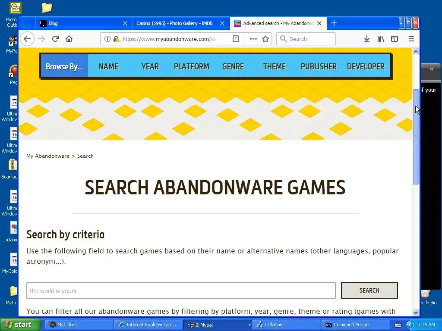
Task: Click the browser toolbar Search box
Action: tap(306, 39)
